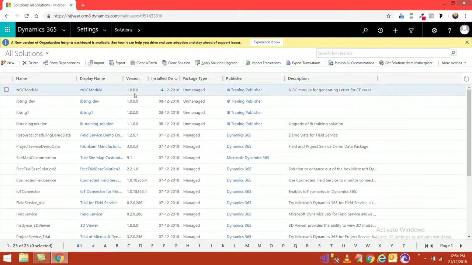
Task: Open the ib training solution link
Action: 97,124
